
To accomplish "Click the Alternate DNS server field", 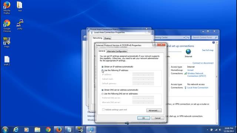I will (143, 102).
